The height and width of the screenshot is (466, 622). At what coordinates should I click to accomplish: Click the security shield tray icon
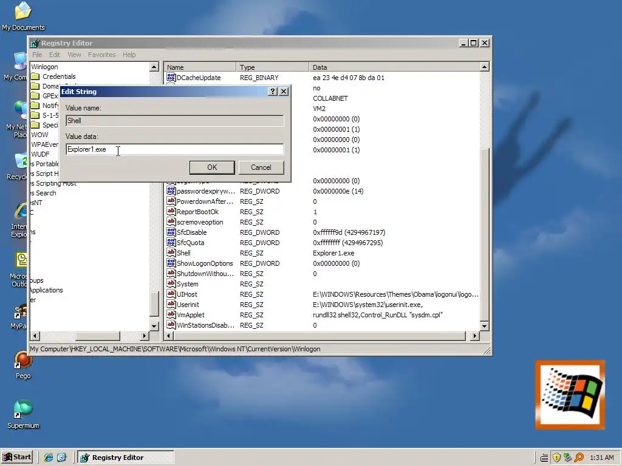click(556, 458)
